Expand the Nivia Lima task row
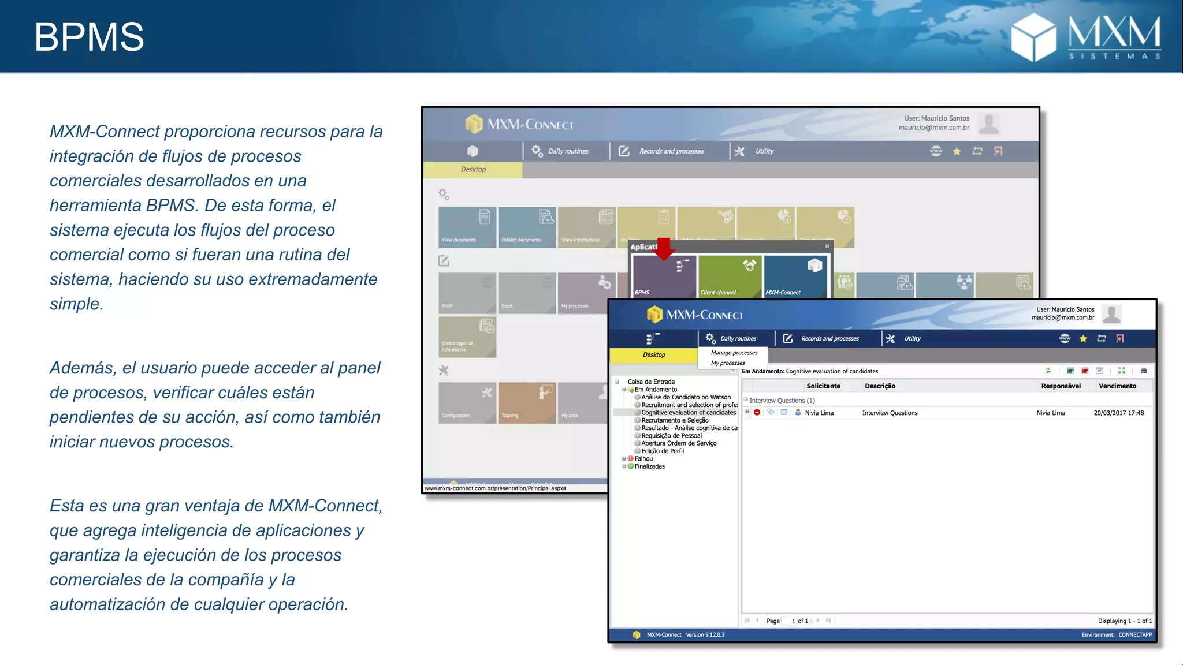The height and width of the screenshot is (665, 1183). pos(747,412)
